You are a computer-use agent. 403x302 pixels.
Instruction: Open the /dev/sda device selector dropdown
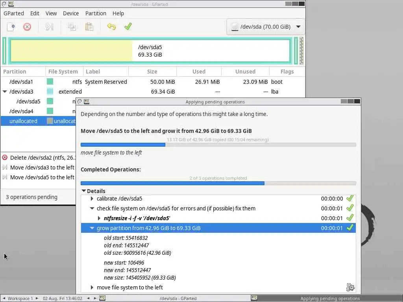click(266, 27)
